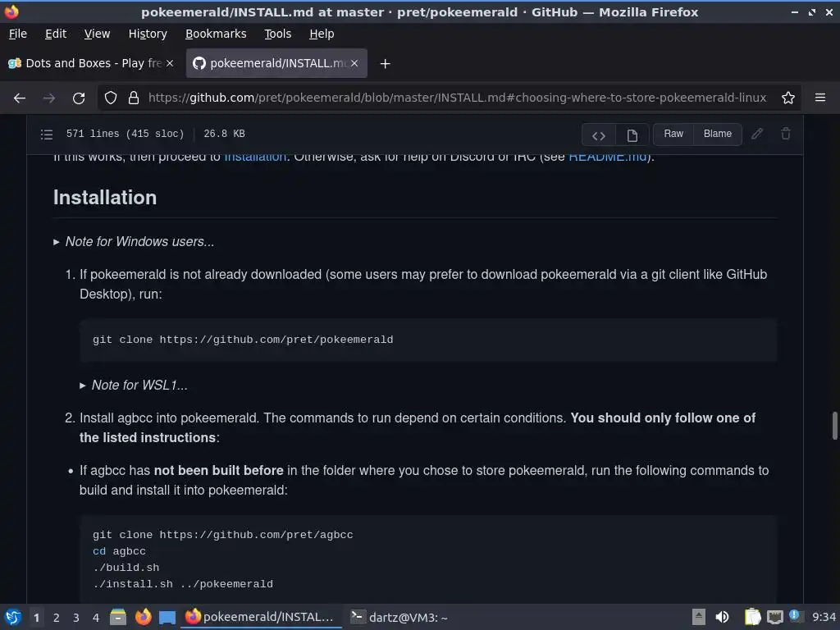Expand Note for WSL1 details
This screenshot has width=840, height=630.
pos(134,386)
